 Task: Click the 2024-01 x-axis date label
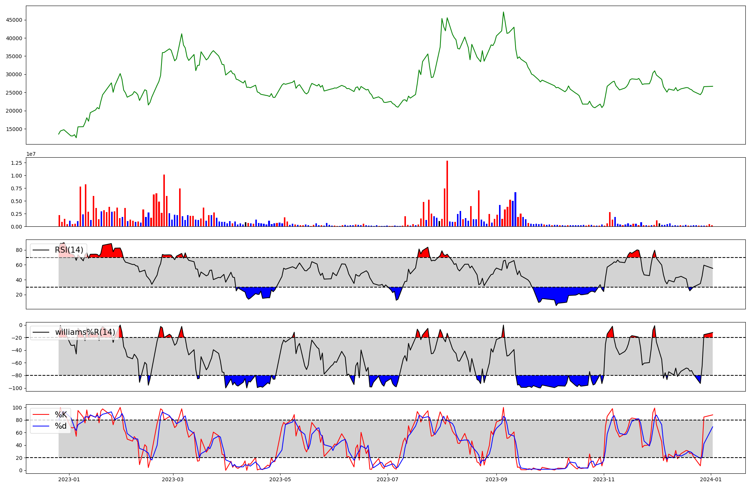pyautogui.click(x=711, y=479)
